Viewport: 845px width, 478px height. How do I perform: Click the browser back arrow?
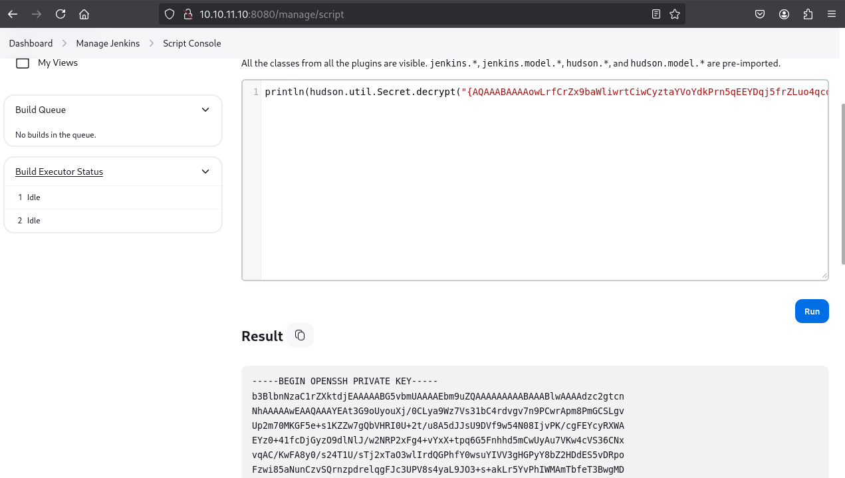pyautogui.click(x=13, y=14)
